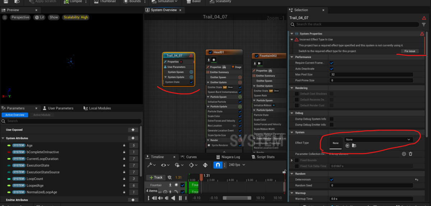This screenshot has width=431, height=206.
Task: Collapse Head01 Particle Update group
Action: [x=208, y=106]
